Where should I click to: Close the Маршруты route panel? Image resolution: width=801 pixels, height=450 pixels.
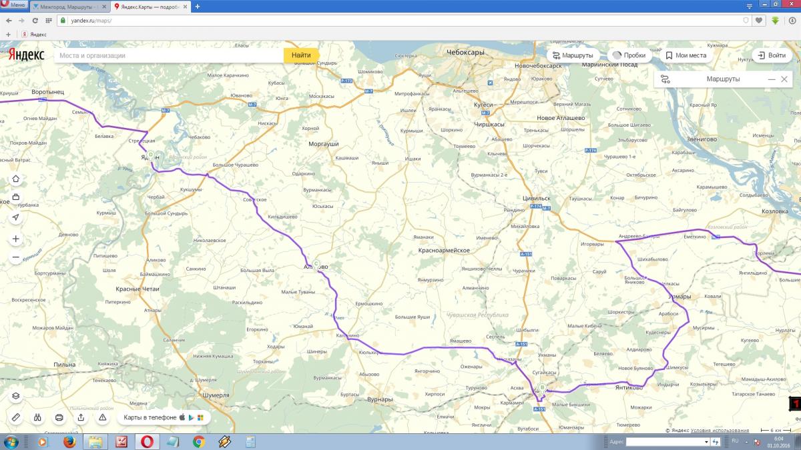coord(784,79)
